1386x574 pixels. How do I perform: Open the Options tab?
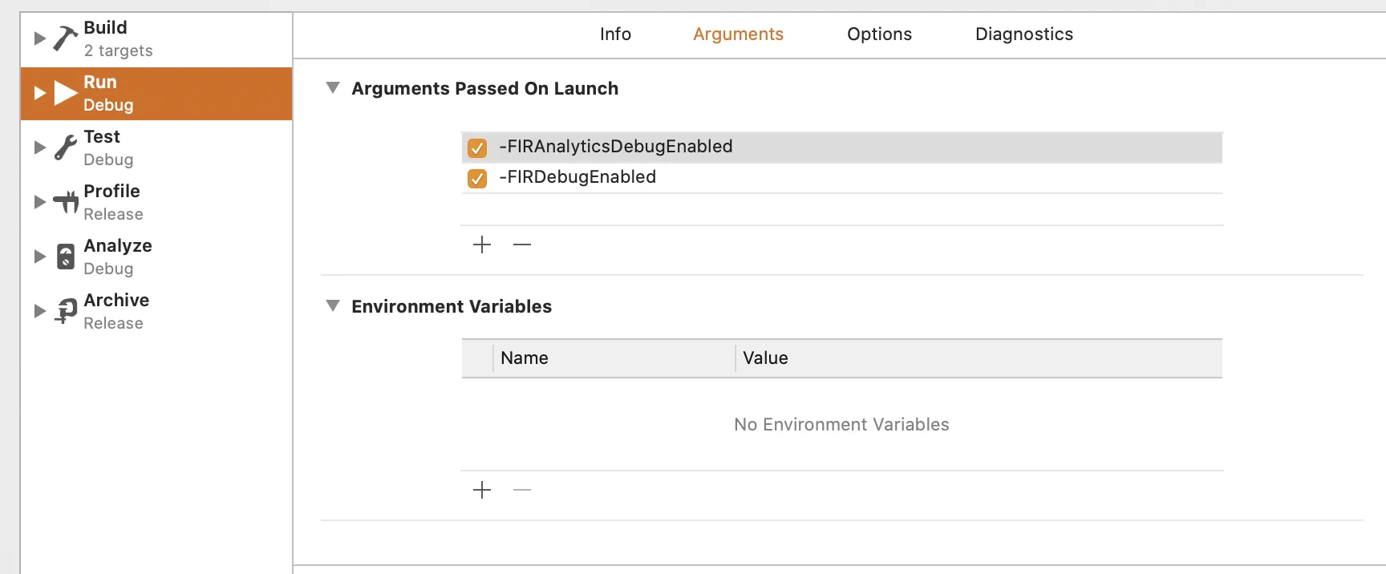tap(879, 34)
